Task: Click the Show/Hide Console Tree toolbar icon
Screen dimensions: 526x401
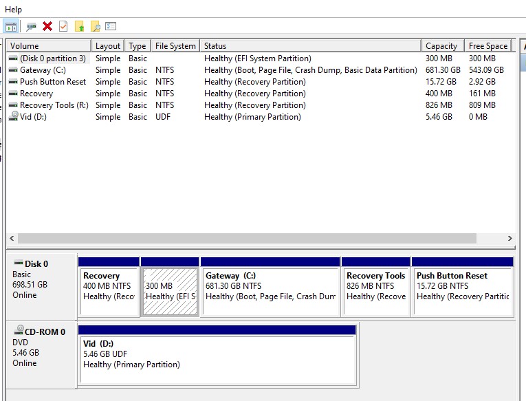Action: point(11,27)
